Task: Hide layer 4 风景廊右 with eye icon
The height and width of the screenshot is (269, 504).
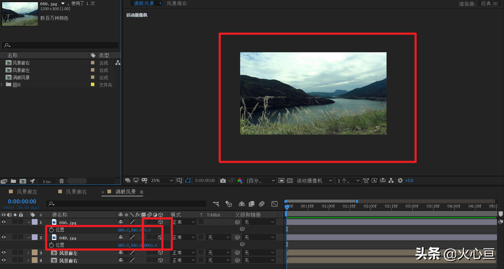Action: [4, 260]
